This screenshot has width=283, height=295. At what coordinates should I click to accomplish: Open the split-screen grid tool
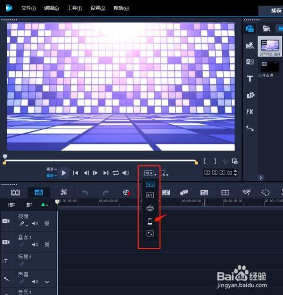point(225,193)
